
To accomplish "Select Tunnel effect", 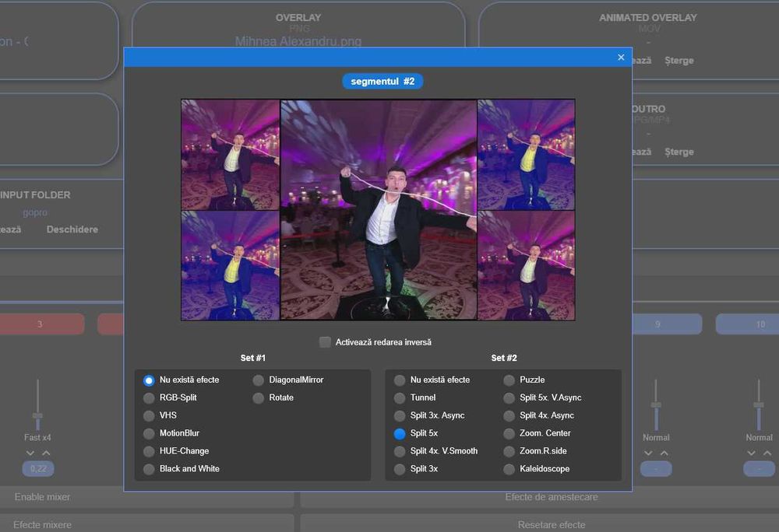I will 400,398.
